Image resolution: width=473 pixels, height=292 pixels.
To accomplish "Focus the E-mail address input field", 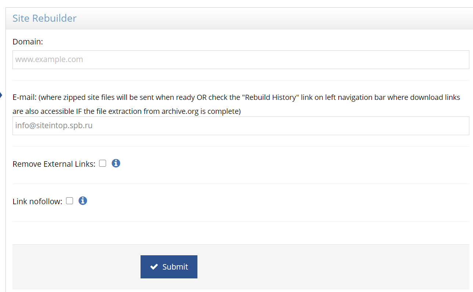I will click(241, 126).
